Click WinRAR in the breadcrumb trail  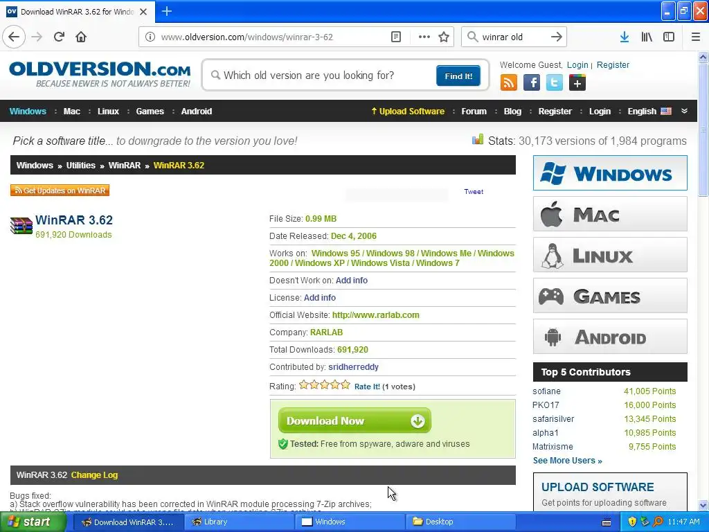click(x=125, y=165)
